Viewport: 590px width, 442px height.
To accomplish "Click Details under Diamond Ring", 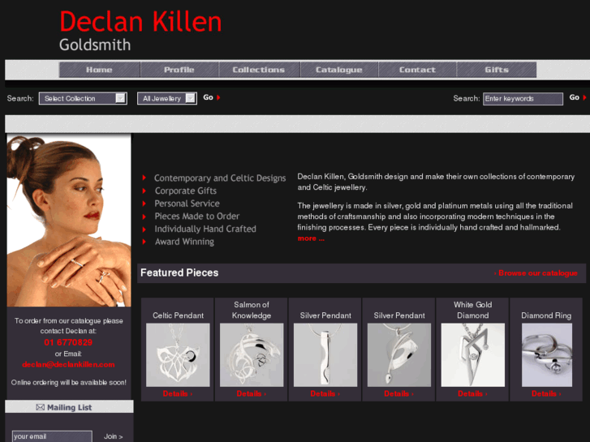I will tap(546, 394).
